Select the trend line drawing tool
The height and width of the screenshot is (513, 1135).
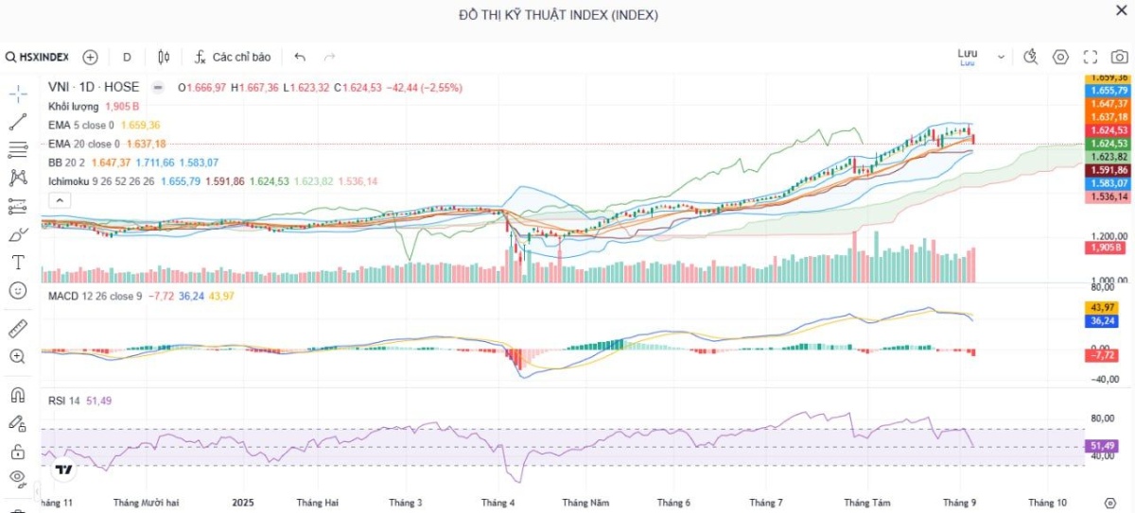point(17,122)
